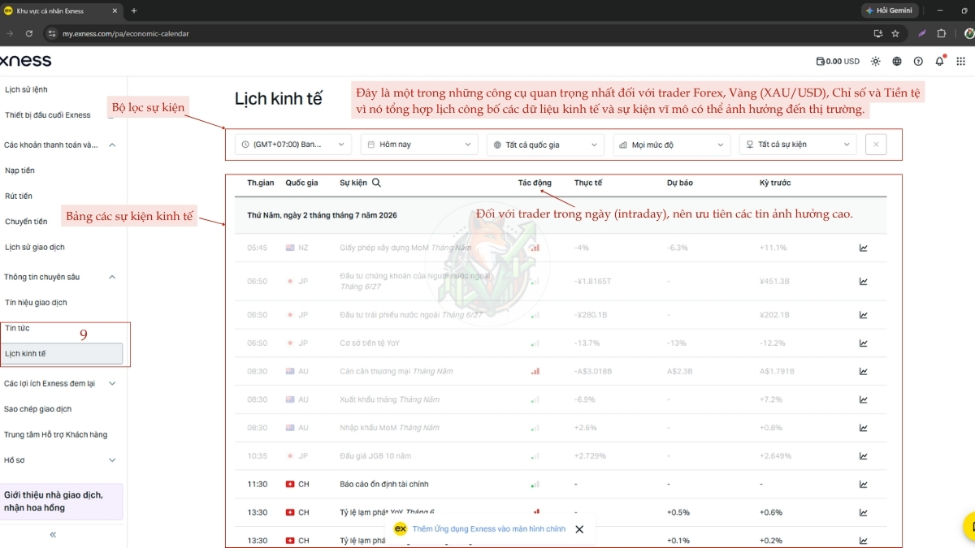The height and width of the screenshot is (548, 975).
Task: Bookmark this page with the star icon
Action: pos(895,34)
